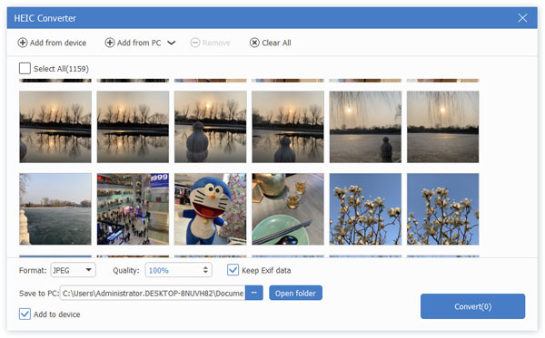This screenshot has height=338, width=545.
Task: Click the Remove minus icon
Action: (195, 43)
